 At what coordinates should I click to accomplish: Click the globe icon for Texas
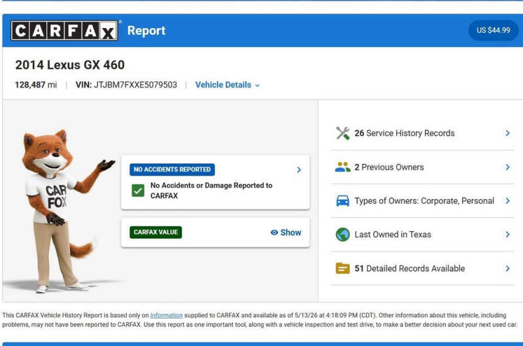click(x=343, y=234)
